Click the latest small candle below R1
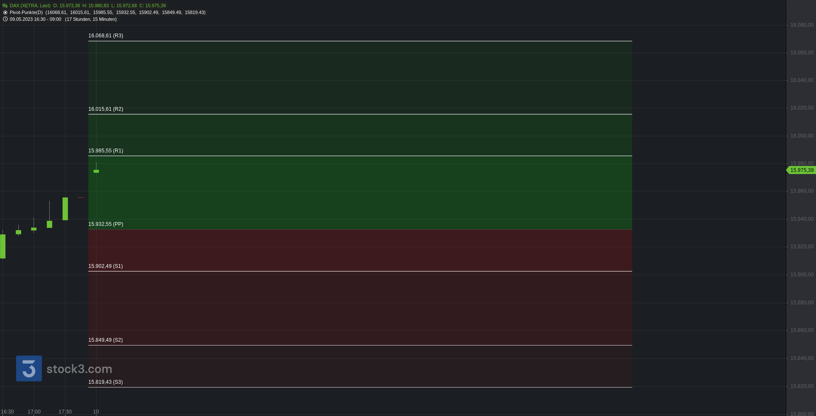This screenshot has width=816, height=416. click(x=96, y=171)
